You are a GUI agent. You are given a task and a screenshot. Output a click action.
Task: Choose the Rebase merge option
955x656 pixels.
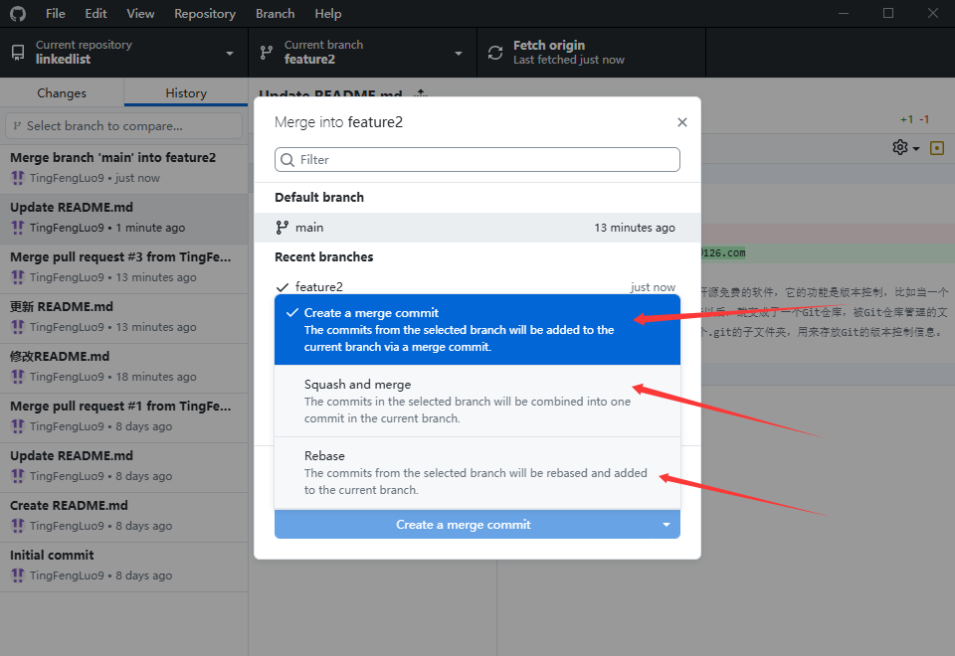coord(477,472)
